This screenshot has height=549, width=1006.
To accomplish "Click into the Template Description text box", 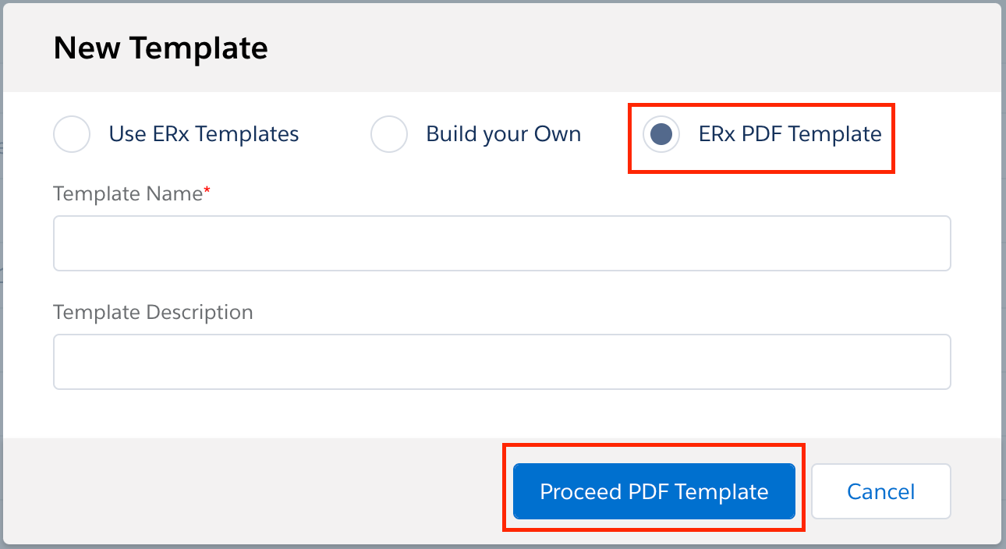I will [501, 362].
